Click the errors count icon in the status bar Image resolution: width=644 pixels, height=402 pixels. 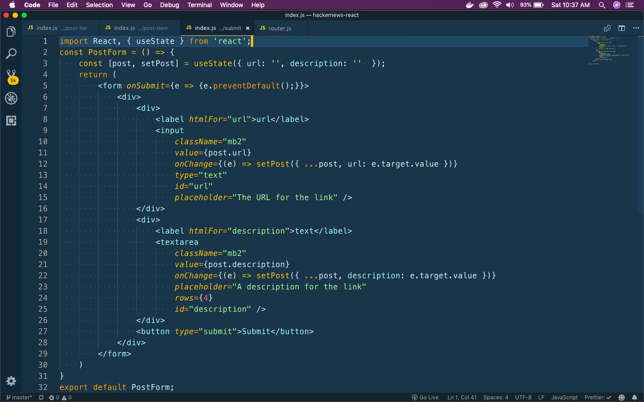(x=54, y=398)
